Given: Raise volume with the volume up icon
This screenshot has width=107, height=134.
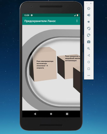Looking at the screenshot, I should coord(89,15).
